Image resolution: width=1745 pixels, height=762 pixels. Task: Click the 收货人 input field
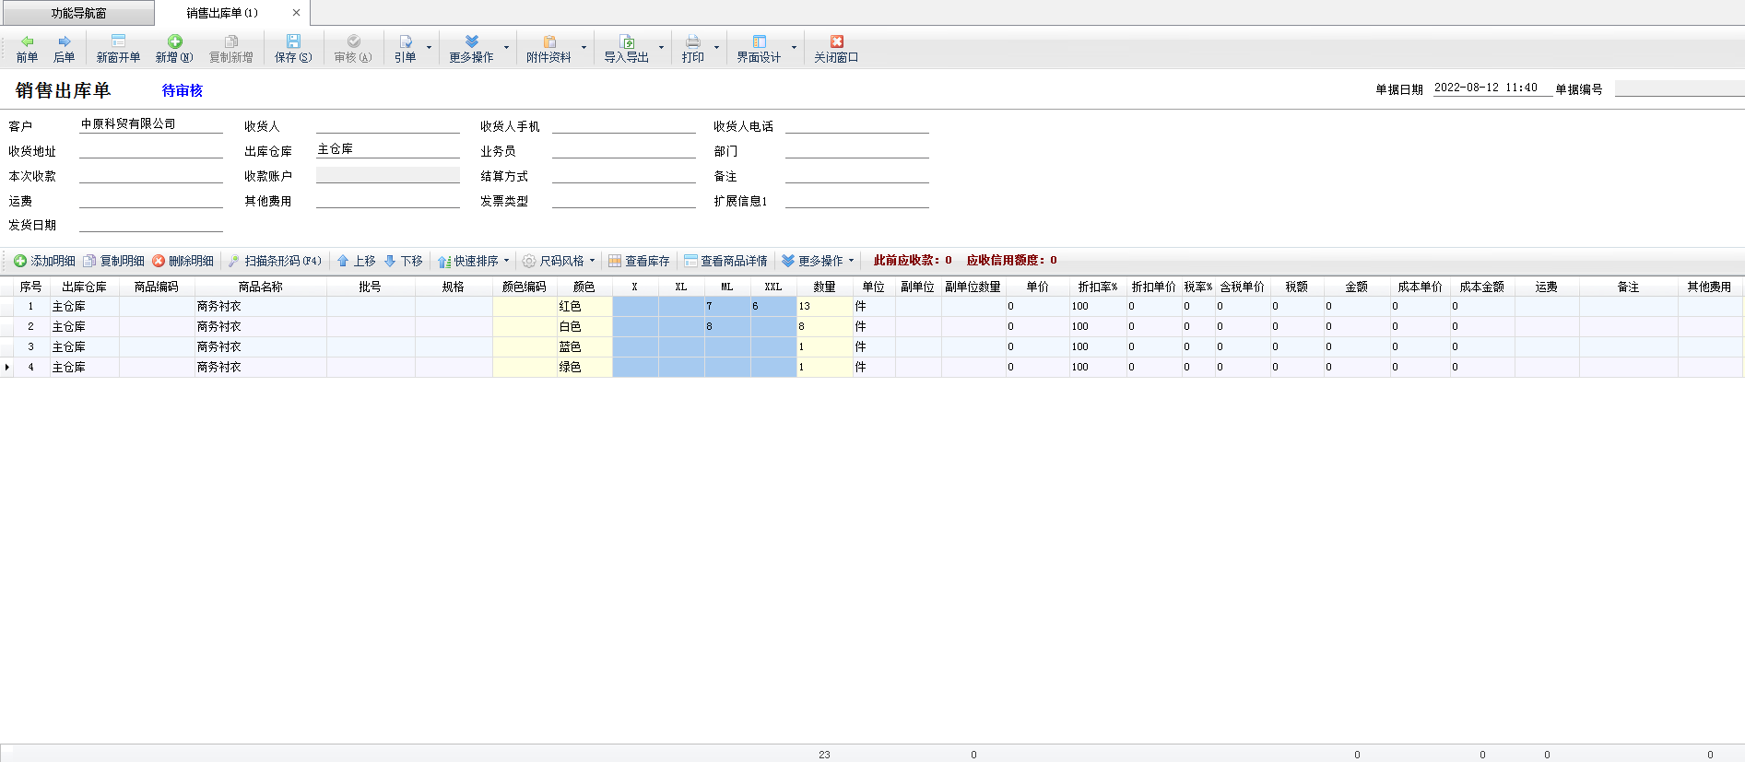(x=387, y=125)
